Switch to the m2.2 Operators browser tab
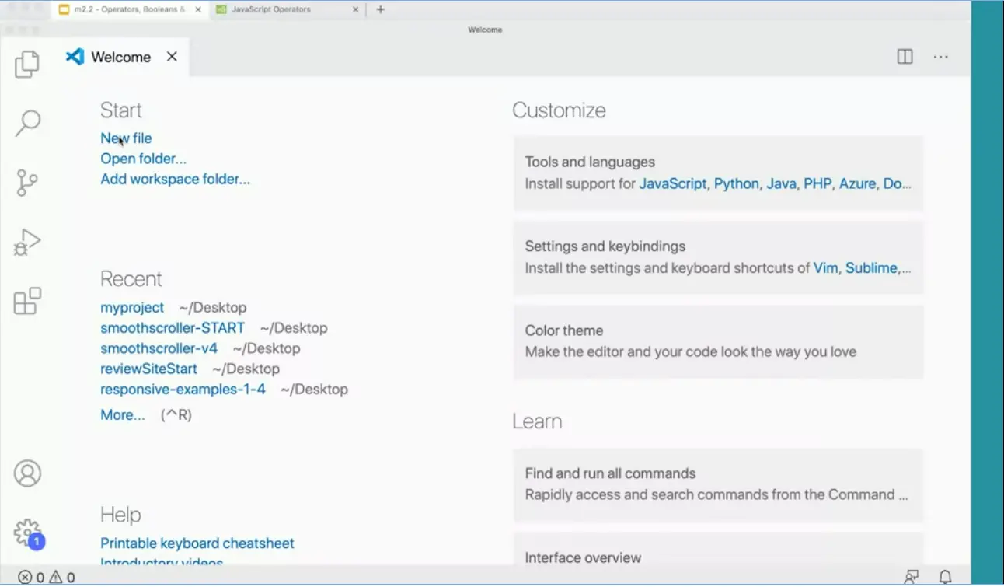 coord(130,9)
